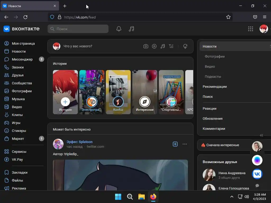Select Новости tab in right panel

[x=235, y=47]
